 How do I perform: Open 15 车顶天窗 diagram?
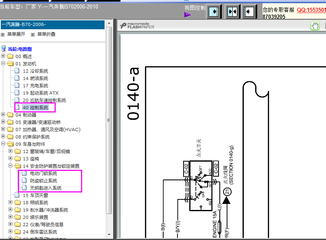tap(35, 195)
